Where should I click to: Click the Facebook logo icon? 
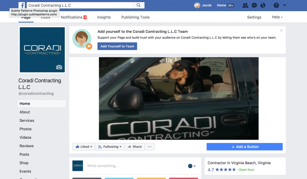(x=22, y=5)
